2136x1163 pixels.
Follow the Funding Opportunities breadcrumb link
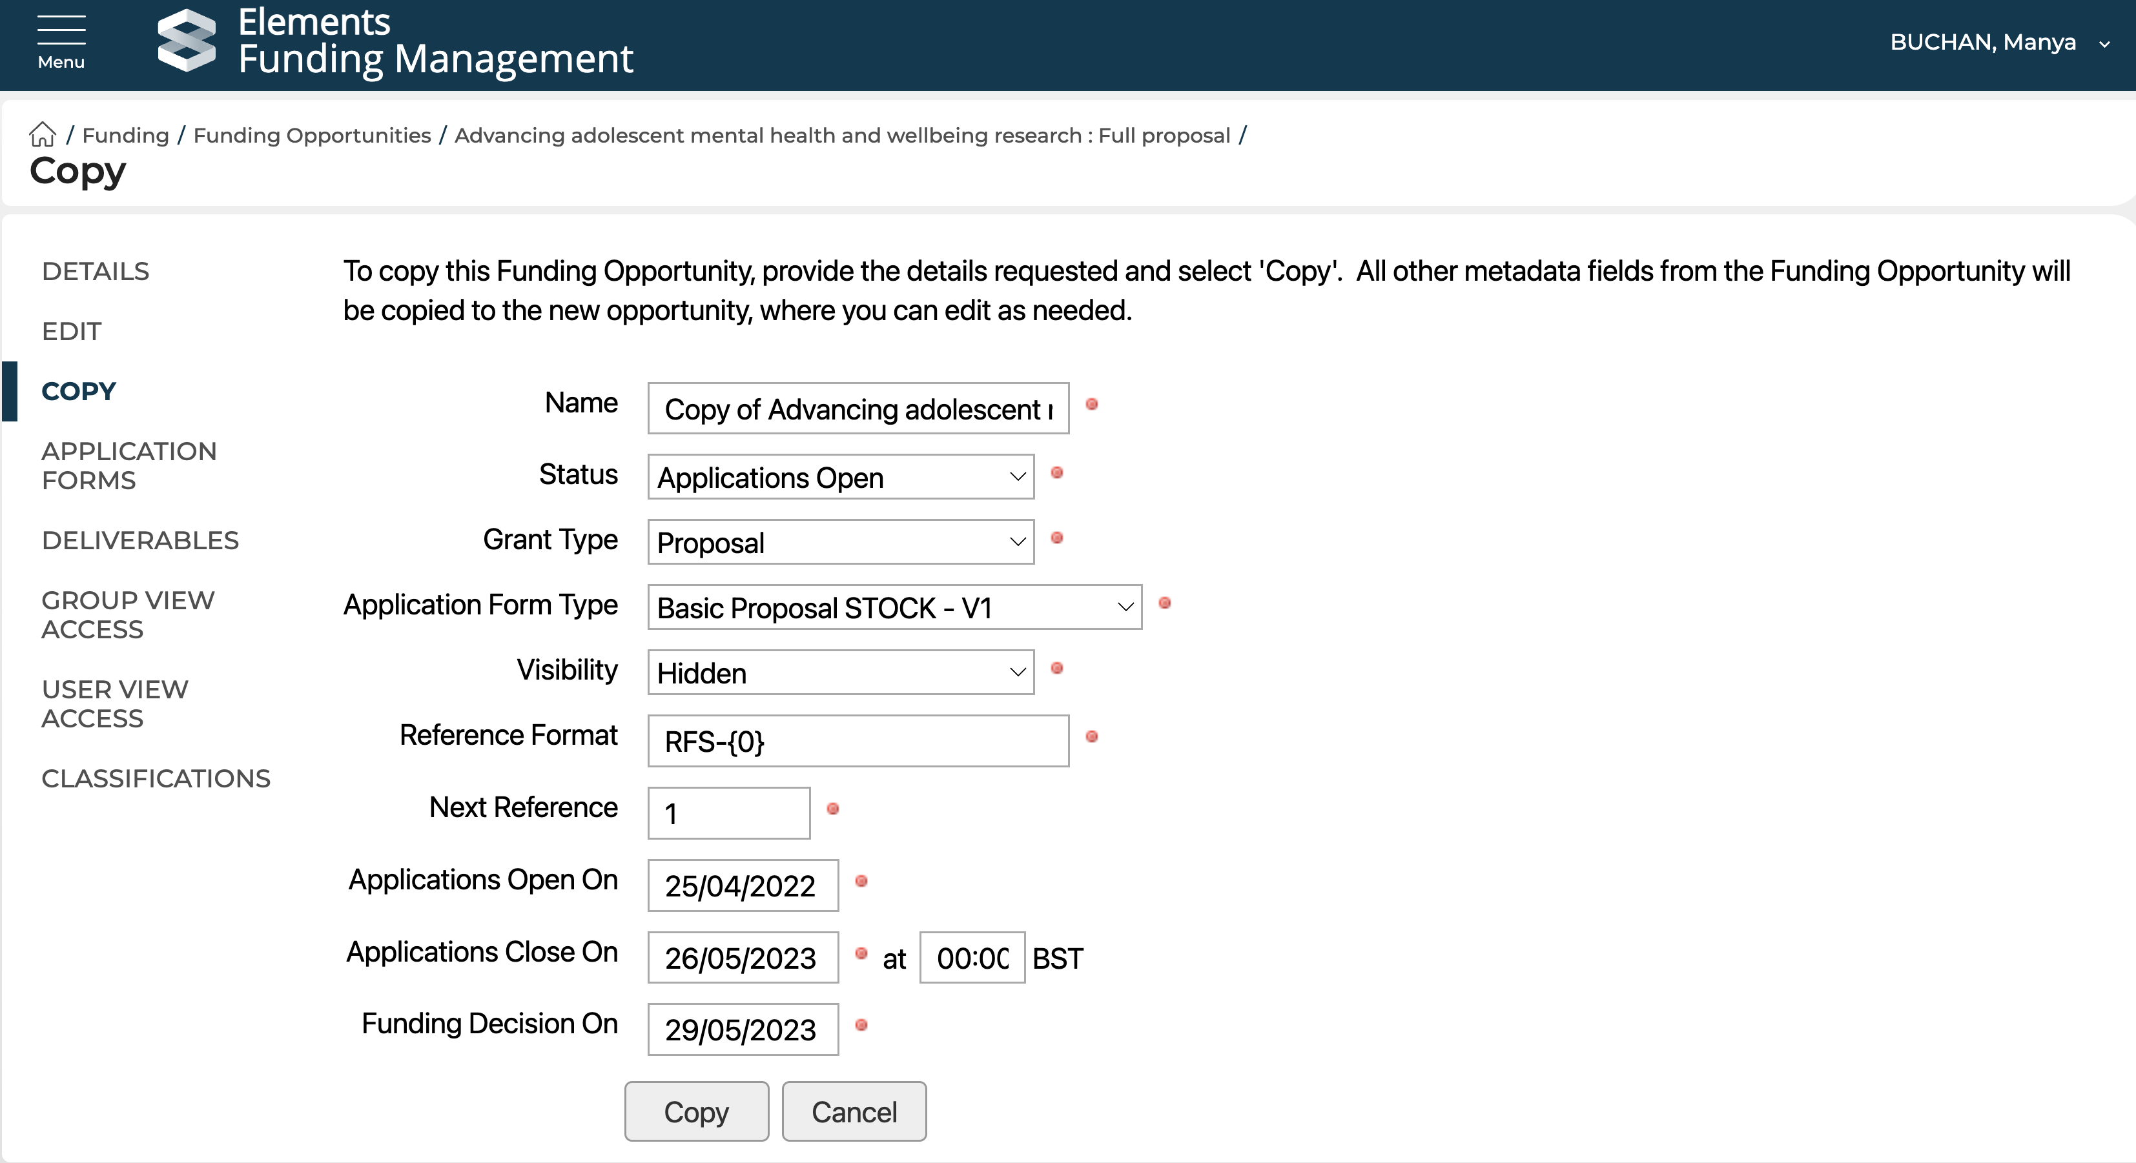[x=312, y=135]
